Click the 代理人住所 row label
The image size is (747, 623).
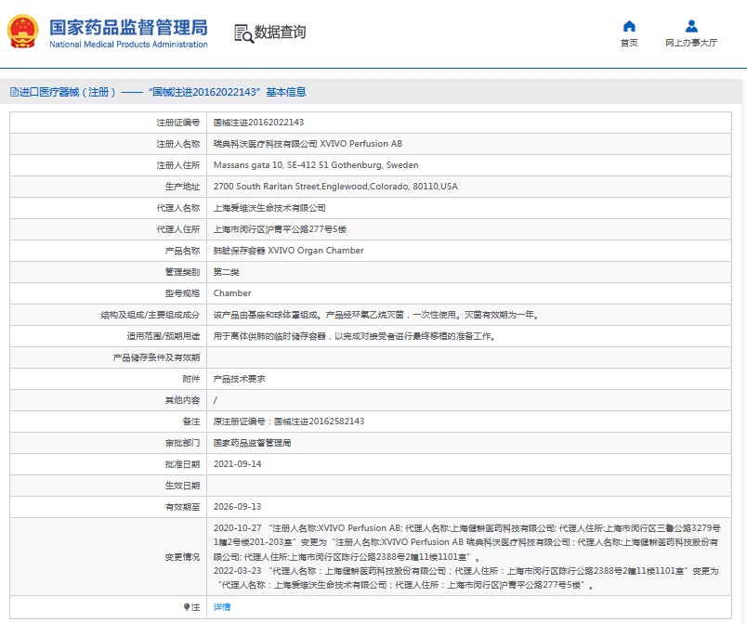point(178,229)
